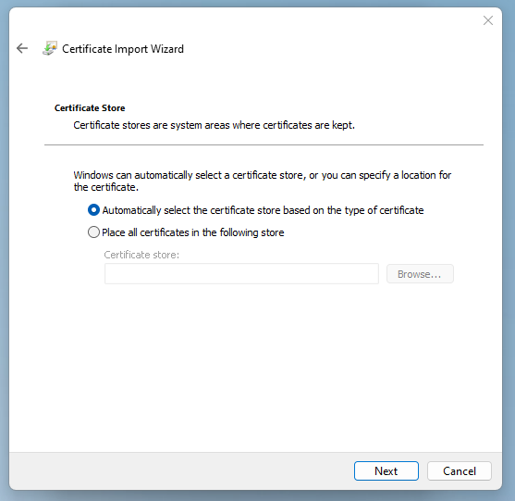
Task: Click the Certificate Import Wizard icon
Action: pyautogui.click(x=50, y=48)
